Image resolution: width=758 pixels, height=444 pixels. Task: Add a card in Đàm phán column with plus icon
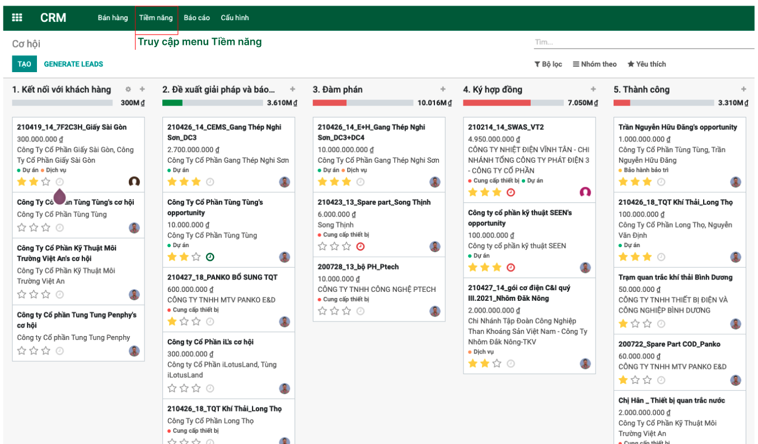pyautogui.click(x=443, y=89)
